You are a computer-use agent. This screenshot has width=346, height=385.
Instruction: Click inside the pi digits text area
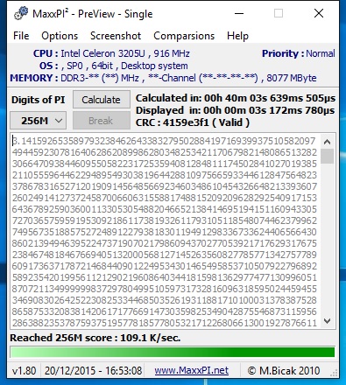coord(165,232)
